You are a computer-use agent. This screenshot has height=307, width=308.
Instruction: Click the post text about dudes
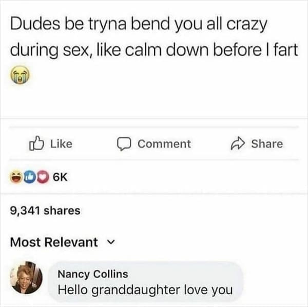pos(154,38)
